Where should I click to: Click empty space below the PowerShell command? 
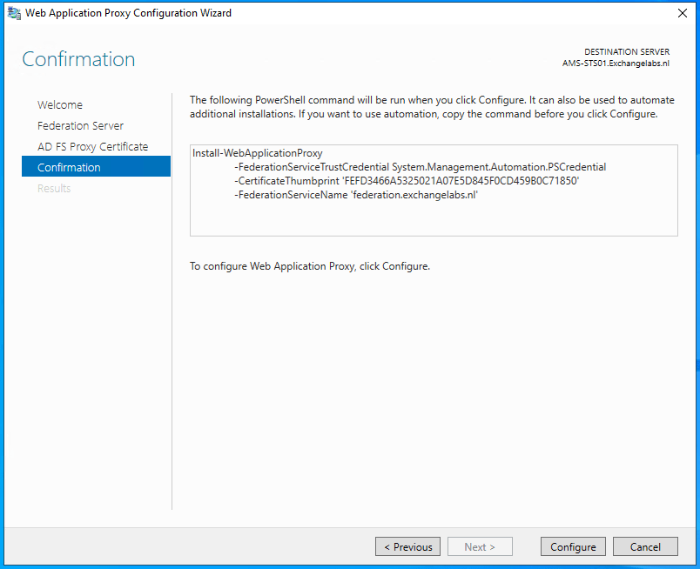[434, 220]
